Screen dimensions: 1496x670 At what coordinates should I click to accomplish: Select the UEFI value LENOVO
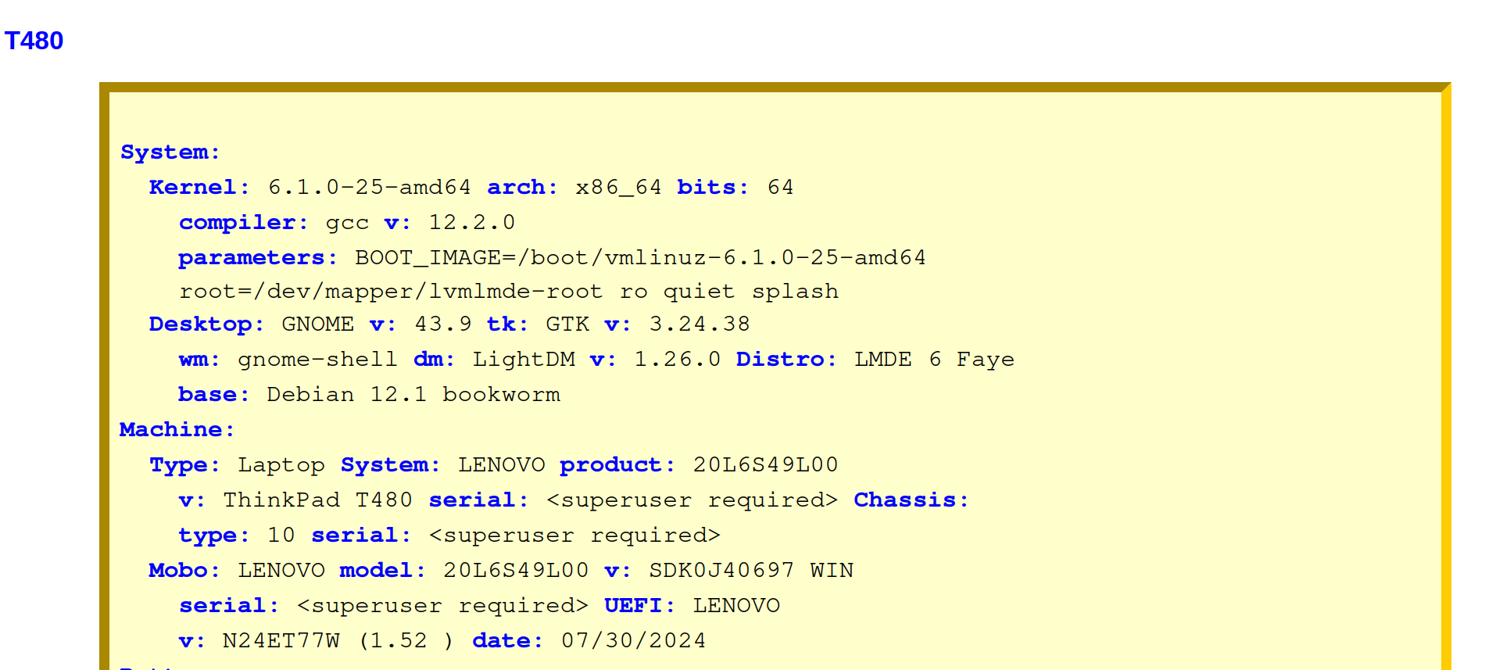(x=736, y=605)
